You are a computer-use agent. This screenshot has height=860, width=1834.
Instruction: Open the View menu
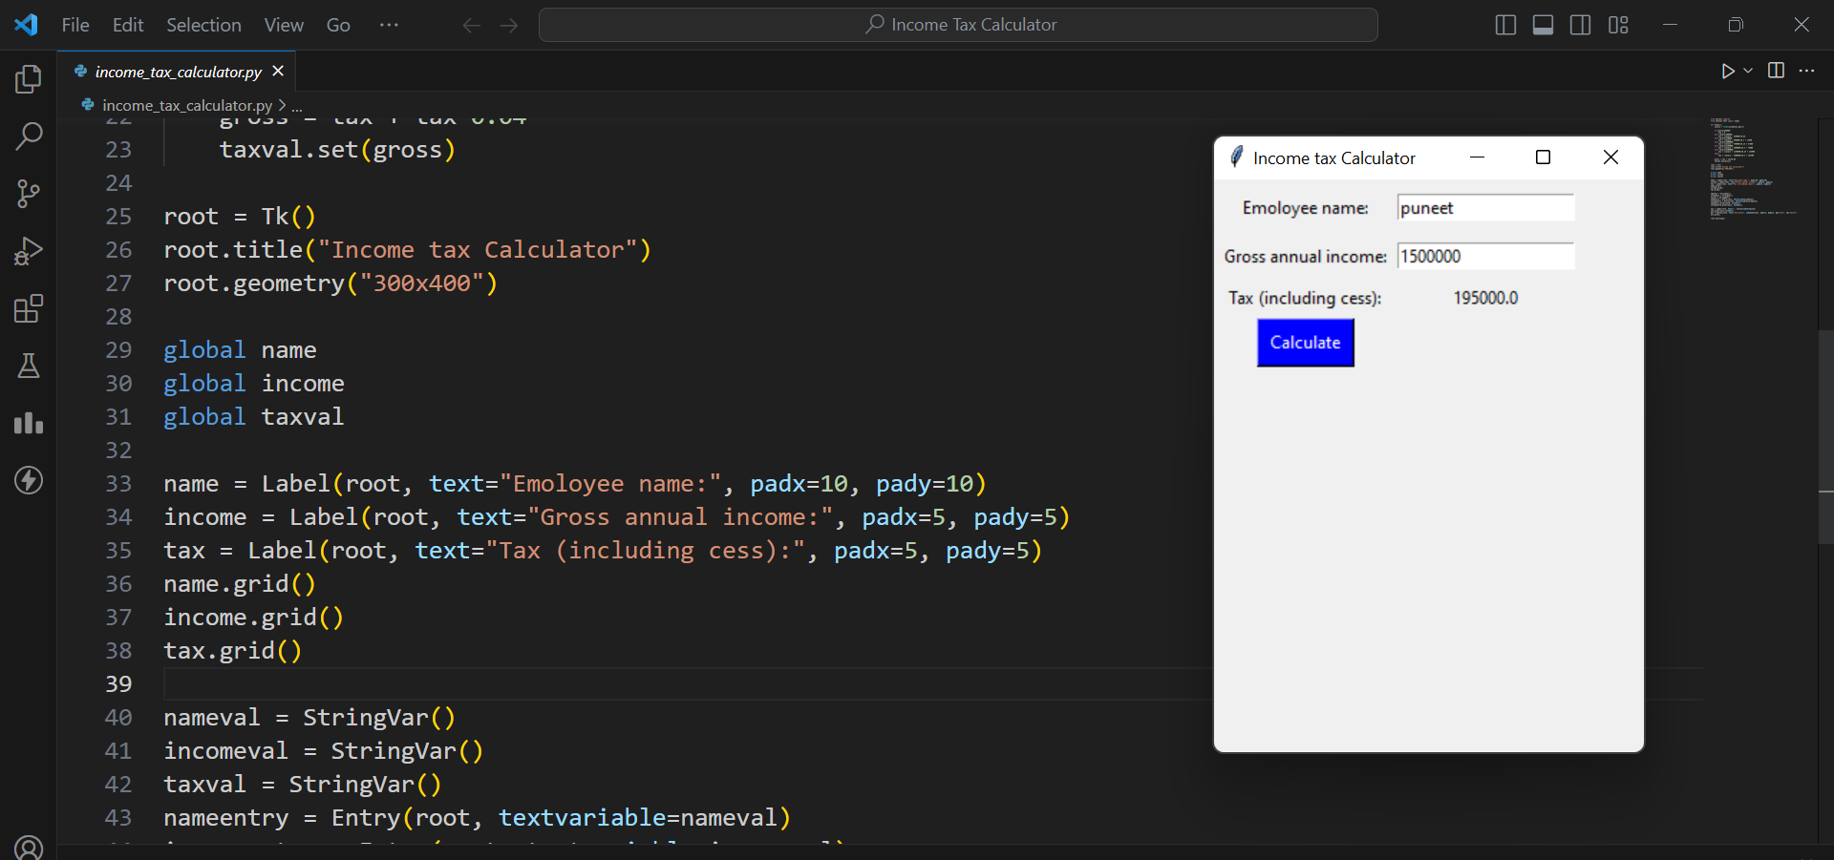(284, 25)
